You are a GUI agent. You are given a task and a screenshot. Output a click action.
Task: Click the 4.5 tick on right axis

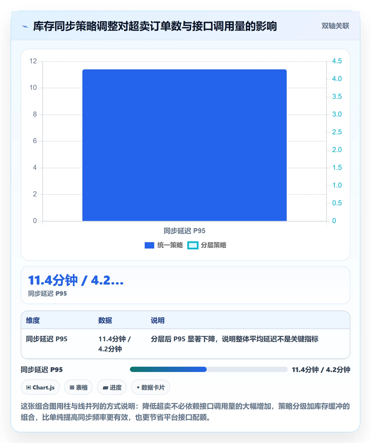337,61
